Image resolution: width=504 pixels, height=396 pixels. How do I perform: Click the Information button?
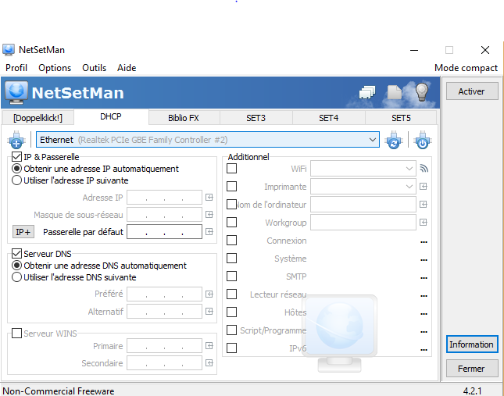tap(472, 344)
